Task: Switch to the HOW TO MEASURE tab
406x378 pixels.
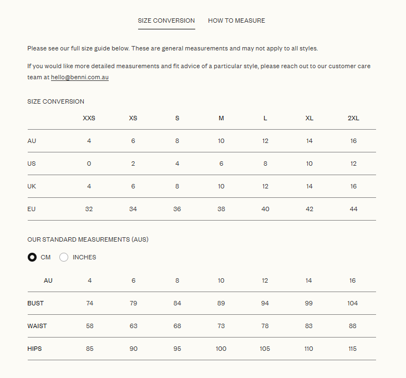Action: pos(236,21)
